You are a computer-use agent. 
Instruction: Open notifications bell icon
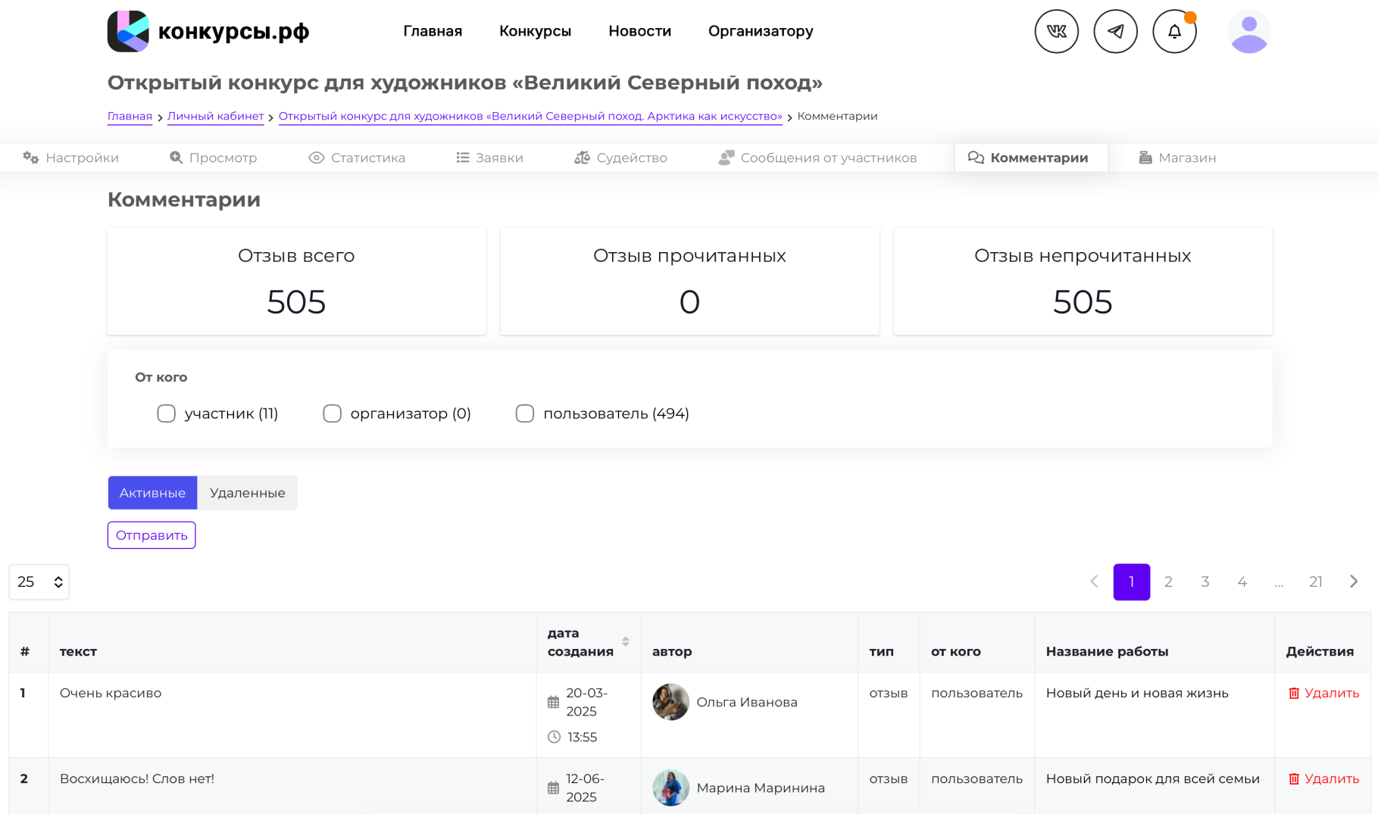click(x=1174, y=32)
